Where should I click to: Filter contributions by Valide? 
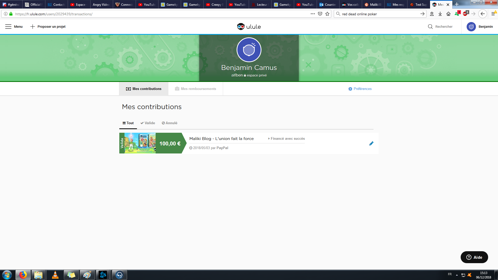[x=148, y=123]
